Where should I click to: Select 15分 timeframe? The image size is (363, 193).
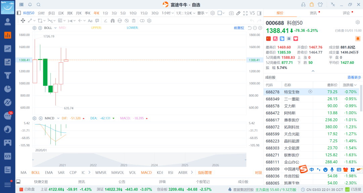point(144,13)
